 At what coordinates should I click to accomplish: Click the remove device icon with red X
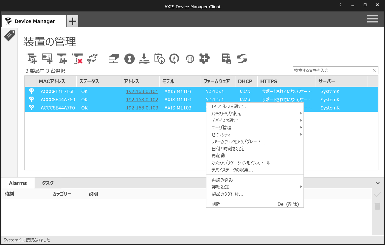pos(77,59)
